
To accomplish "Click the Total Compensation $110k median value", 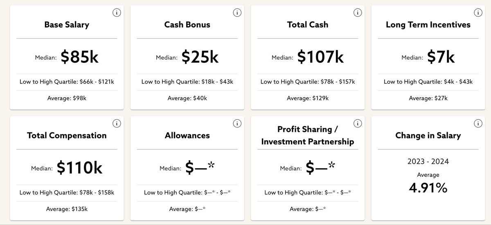I will 79,167.
